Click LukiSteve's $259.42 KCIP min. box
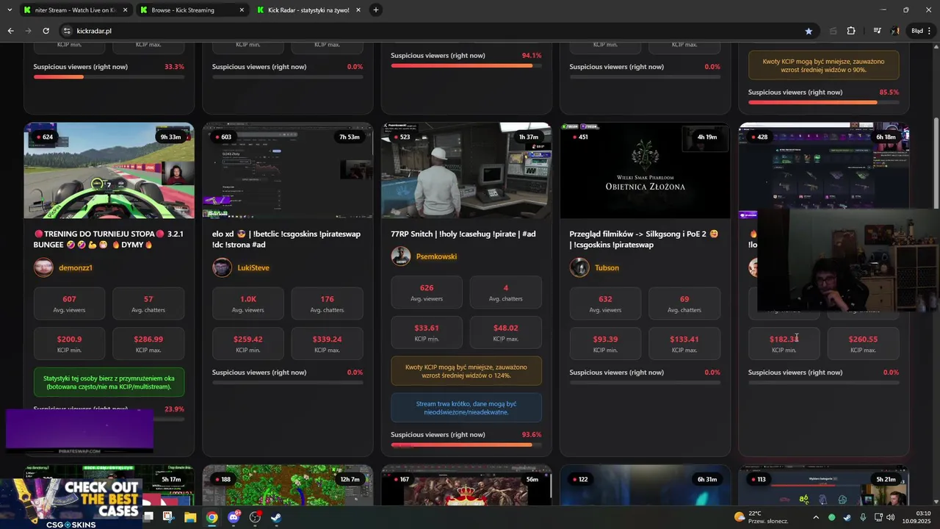Image resolution: width=940 pixels, height=529 pixels. (x=247, y=344)
